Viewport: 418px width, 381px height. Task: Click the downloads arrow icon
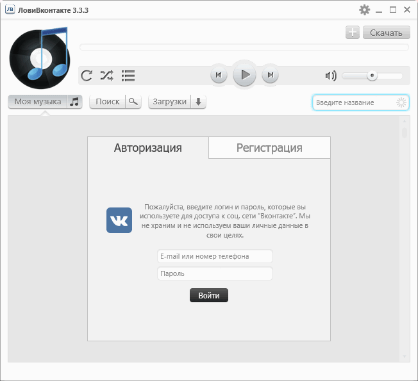(198, 102)
